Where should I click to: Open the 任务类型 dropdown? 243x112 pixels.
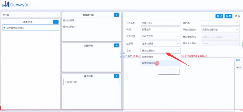pyautogui.click(x=161, y=36)
